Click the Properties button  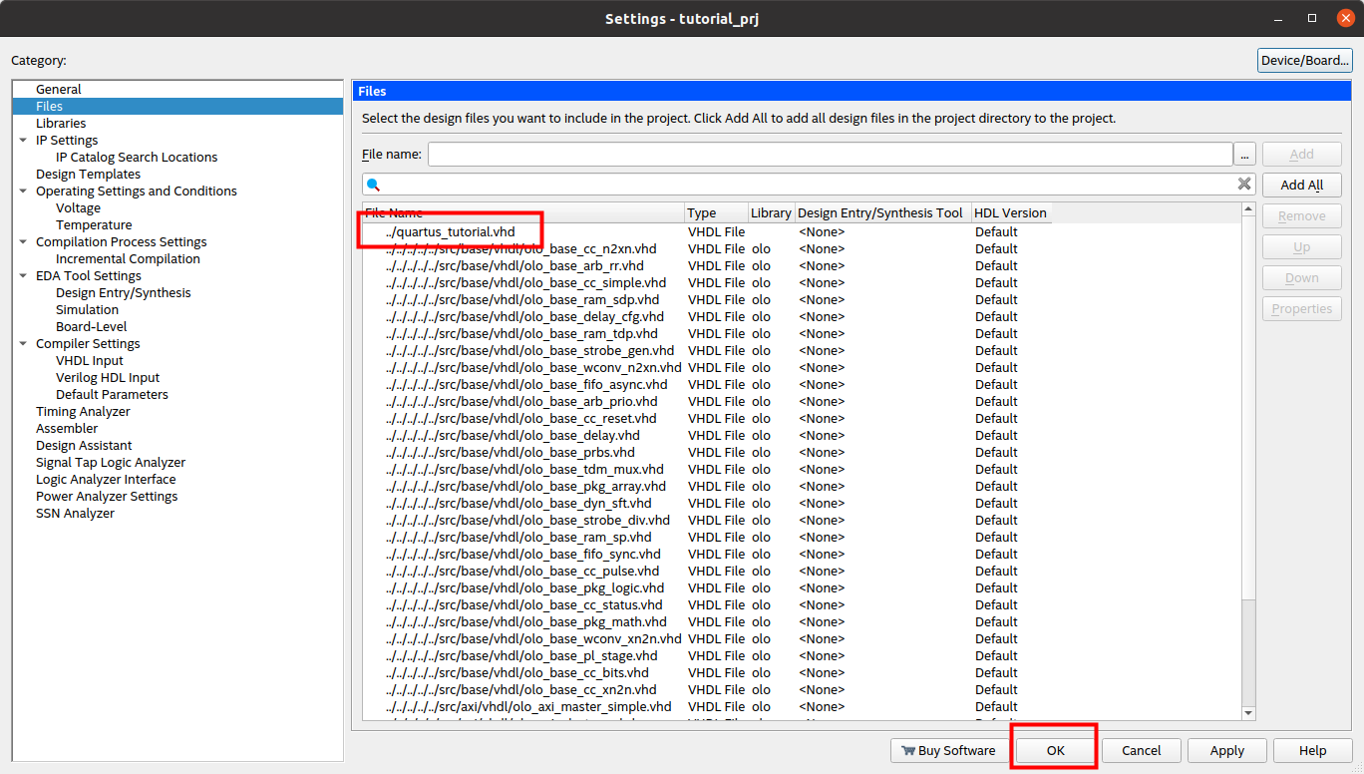click(x=1302, y=308)
